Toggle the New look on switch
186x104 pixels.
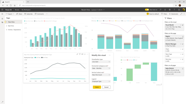[x=147, y=10]
